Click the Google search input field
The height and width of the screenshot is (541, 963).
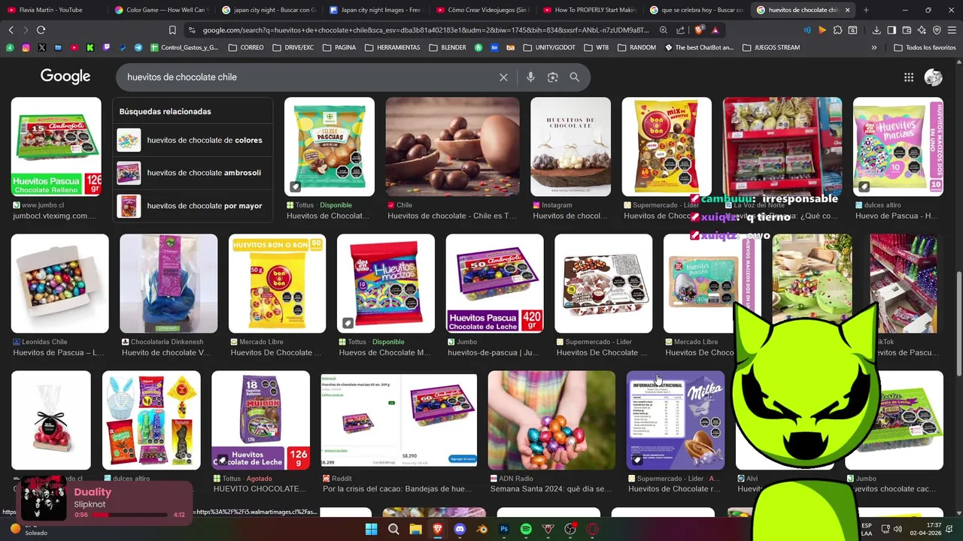pyautogui.click(x=308, y=77)
